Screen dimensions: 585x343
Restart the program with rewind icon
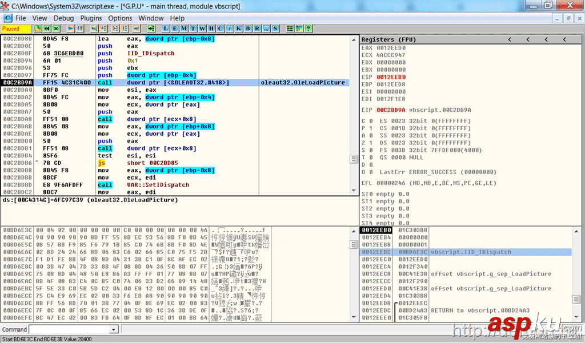tap(47, 29)
